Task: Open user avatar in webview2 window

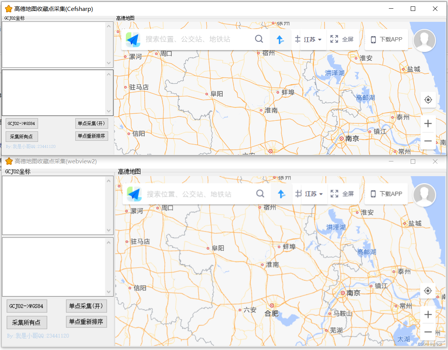Action: click(x=424, y=195)
